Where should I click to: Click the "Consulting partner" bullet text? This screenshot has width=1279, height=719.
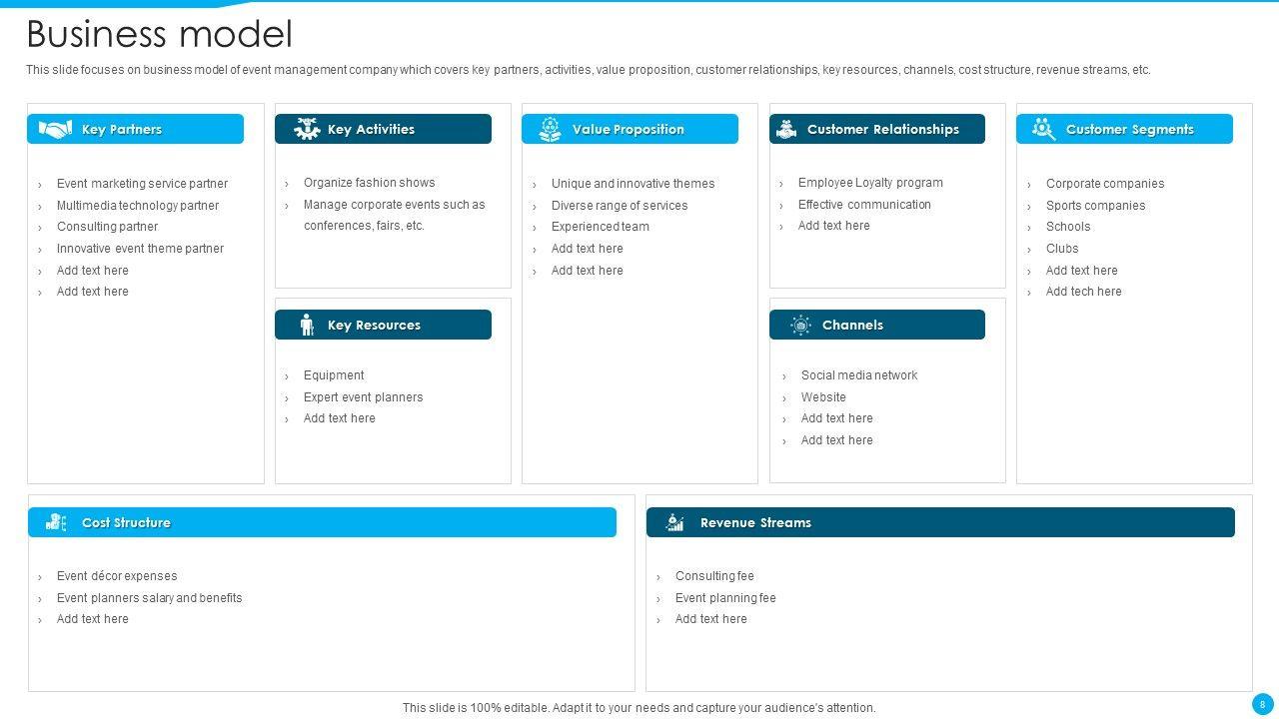(x=107, y=227)
